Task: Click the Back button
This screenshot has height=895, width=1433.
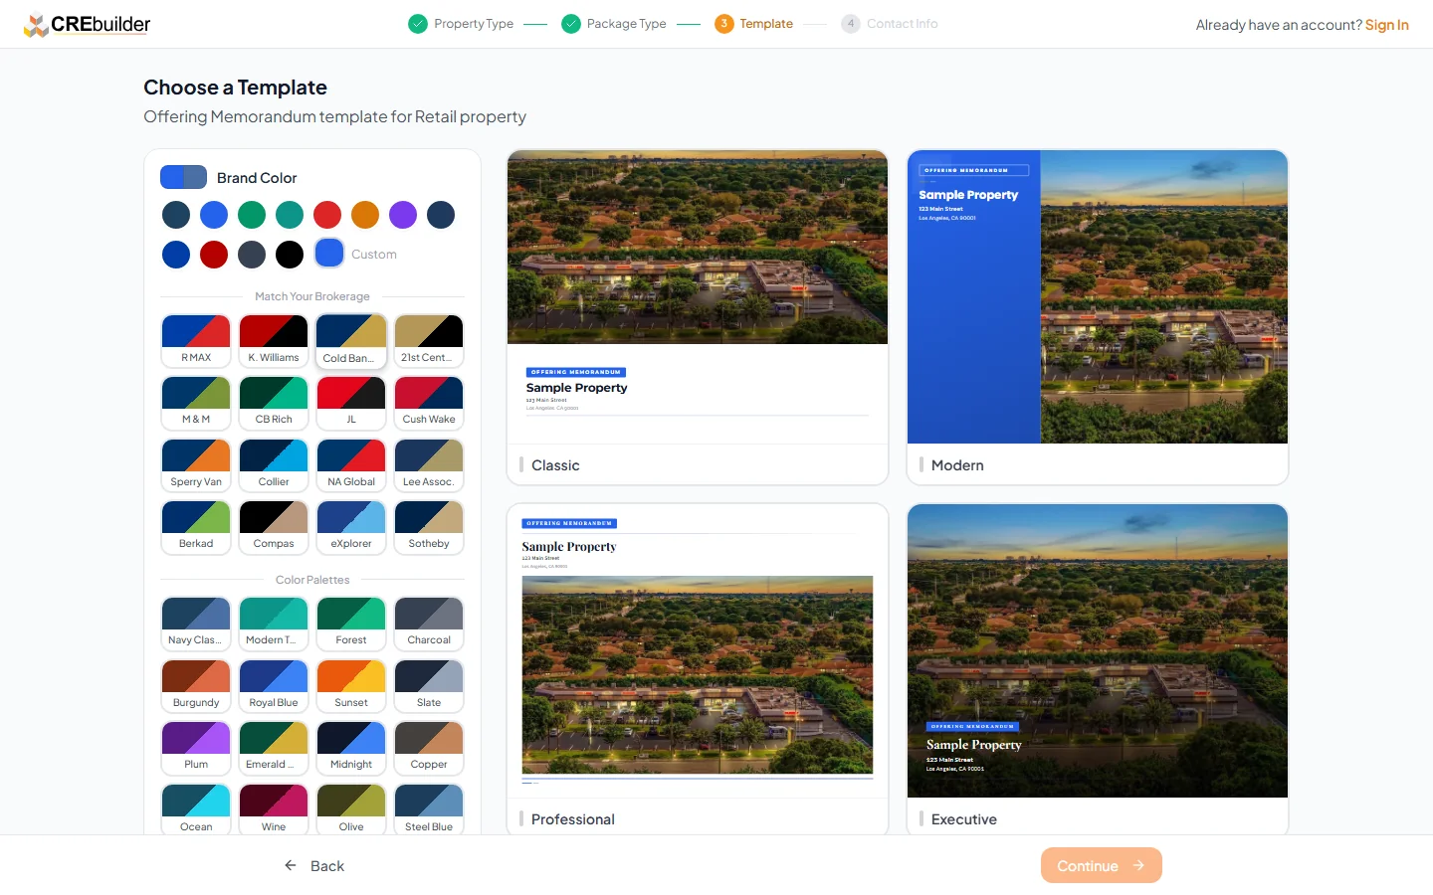Action: (314, 865)
